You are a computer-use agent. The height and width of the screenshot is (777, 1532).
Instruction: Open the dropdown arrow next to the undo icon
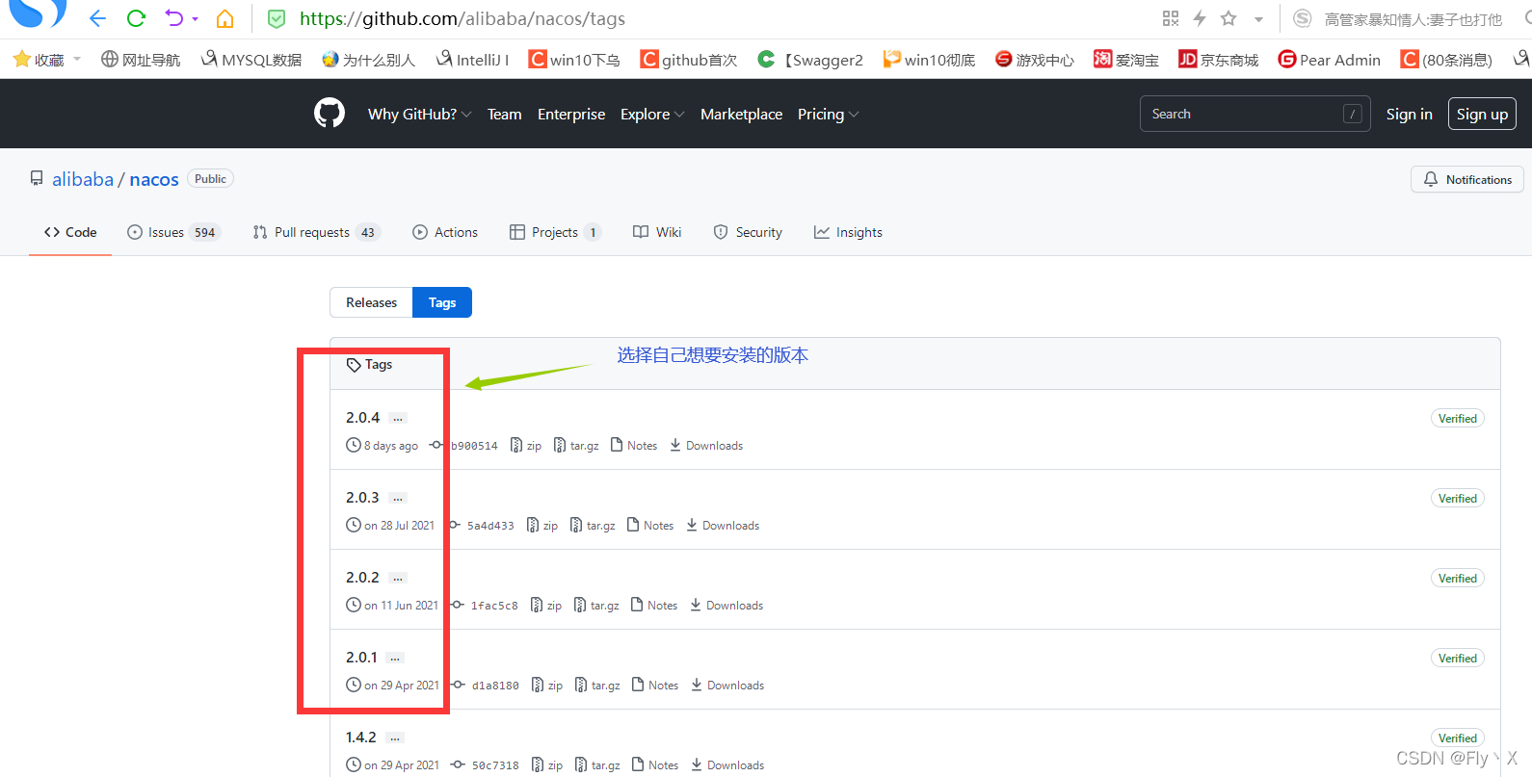pyautogui.click(x=196, y=18)
